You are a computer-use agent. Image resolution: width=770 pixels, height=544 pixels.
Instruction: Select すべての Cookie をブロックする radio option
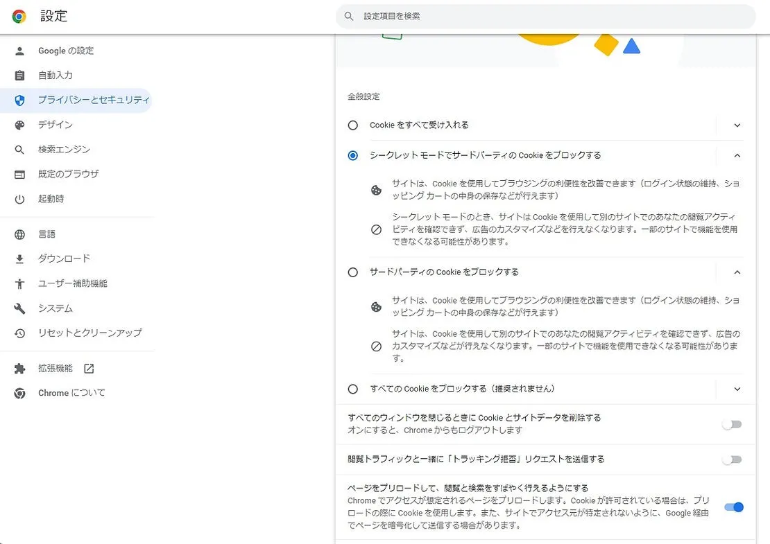[353, 389]
